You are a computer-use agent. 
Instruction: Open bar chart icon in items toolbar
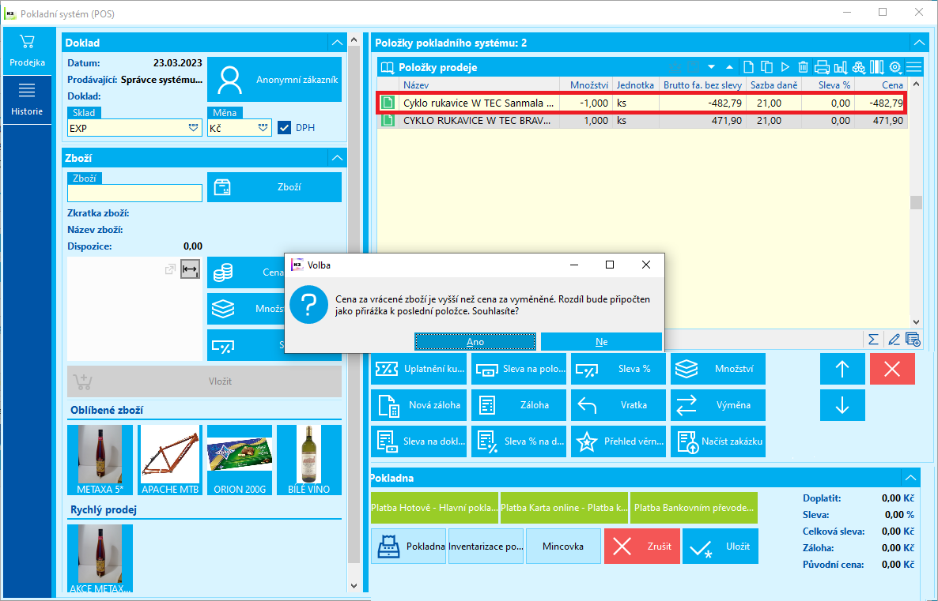841,67
